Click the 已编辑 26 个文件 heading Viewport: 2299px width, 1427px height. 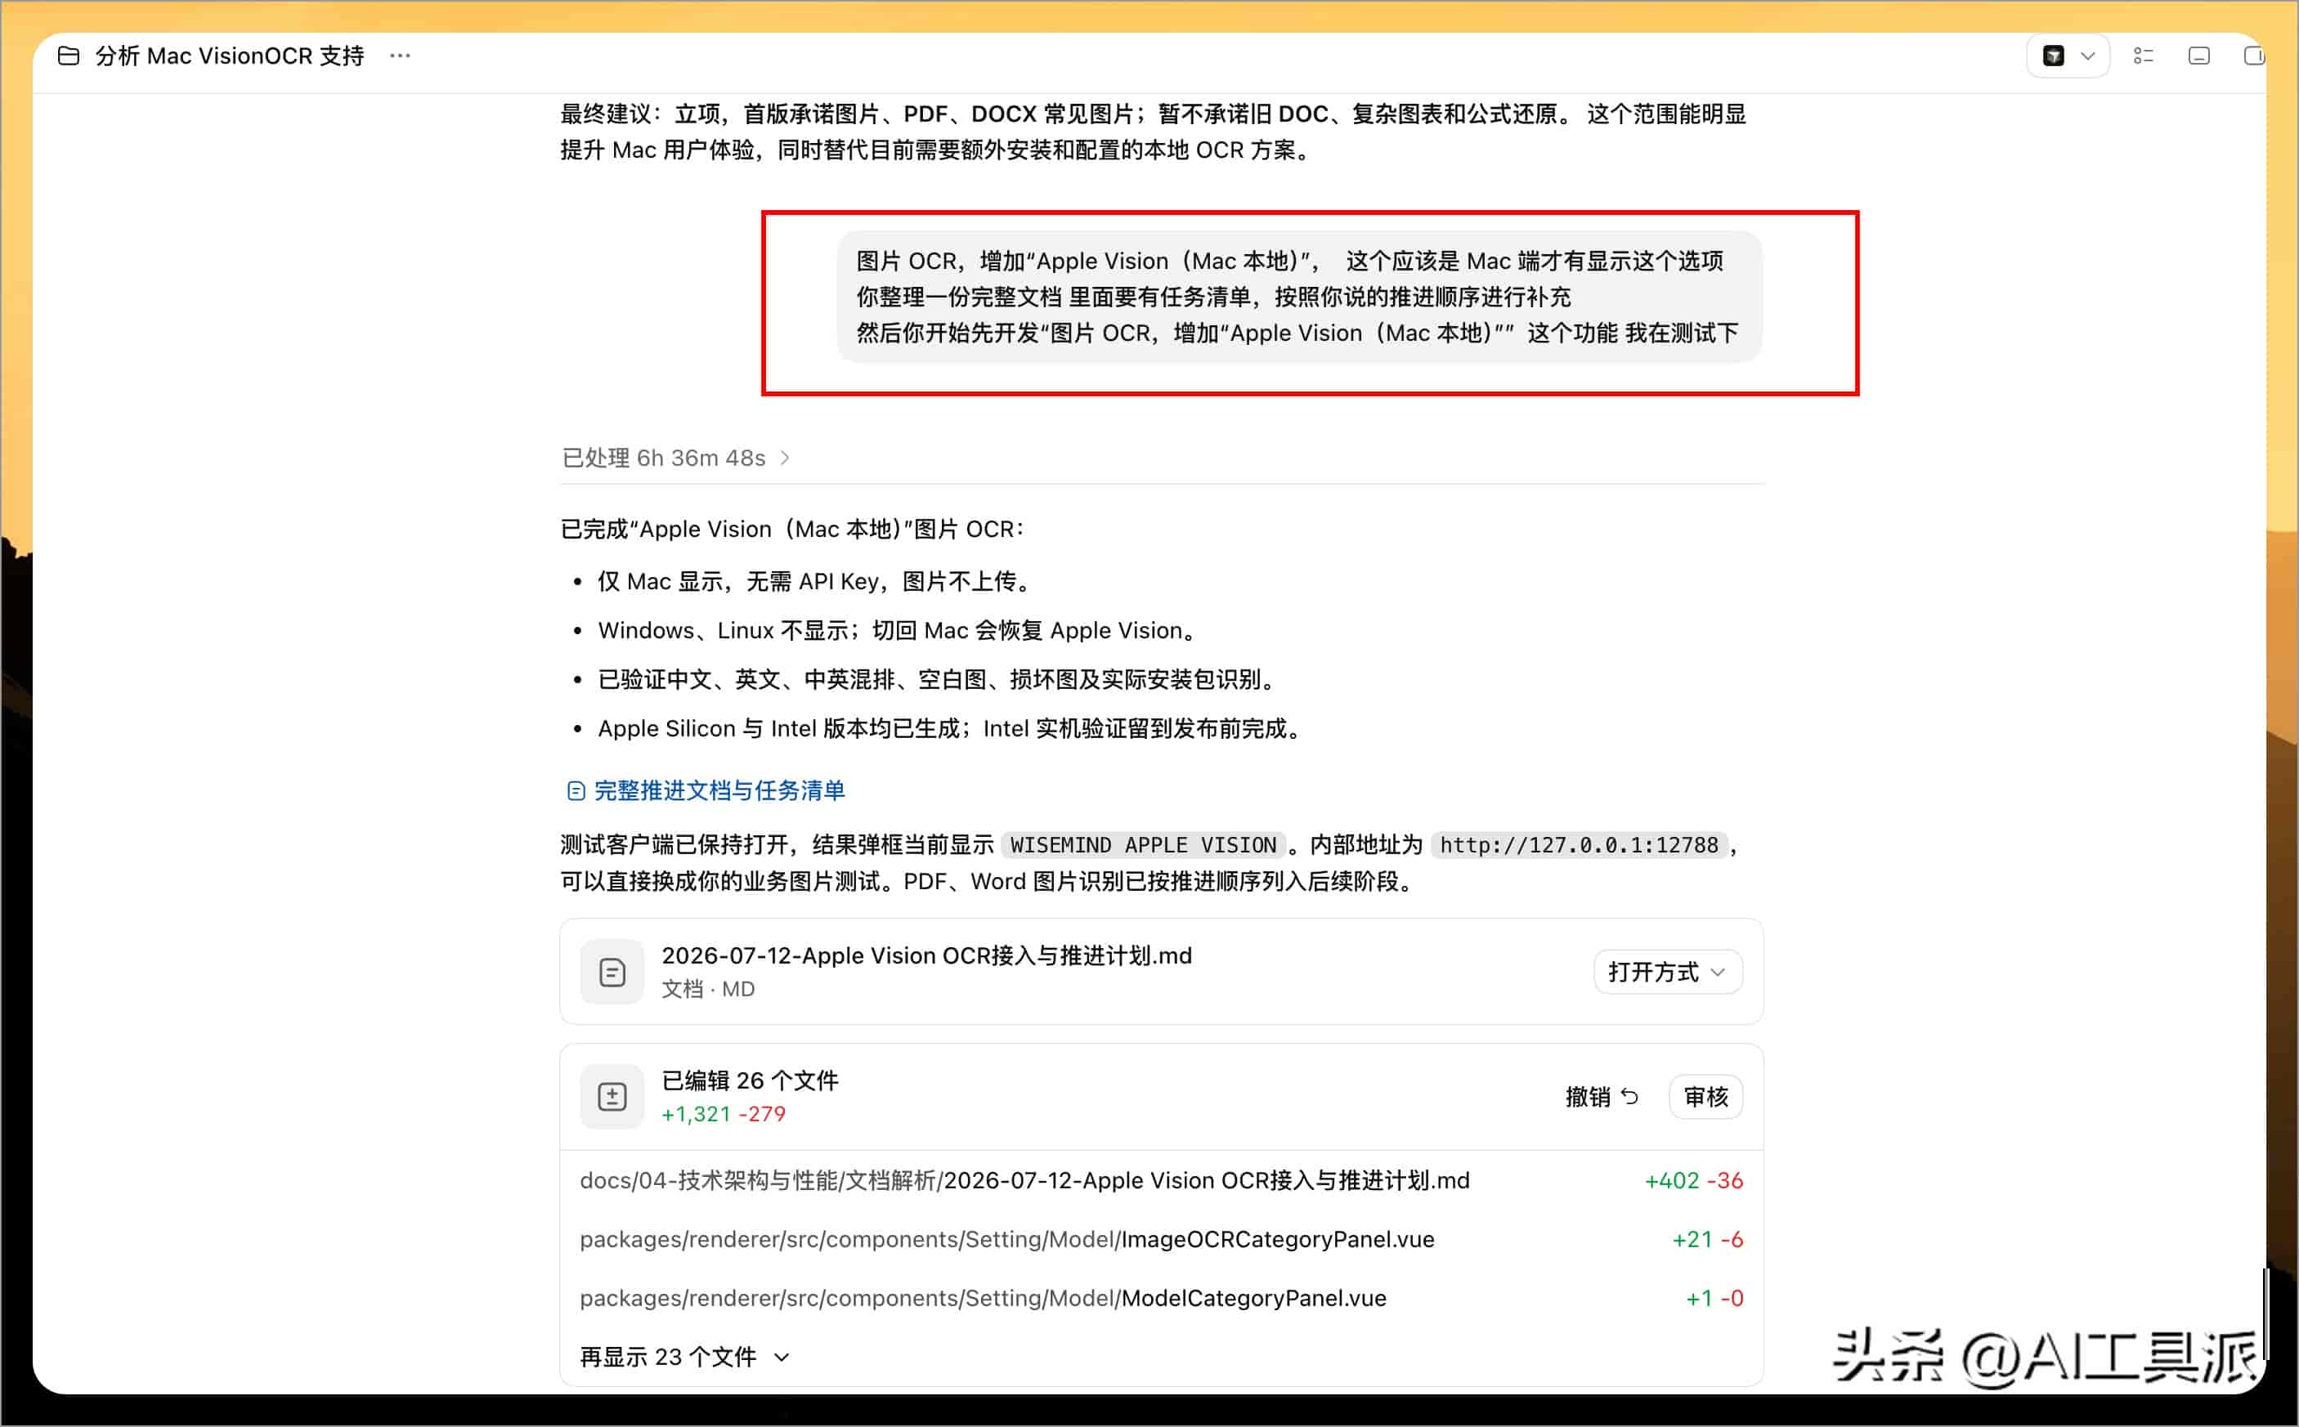click(750, 1080)
